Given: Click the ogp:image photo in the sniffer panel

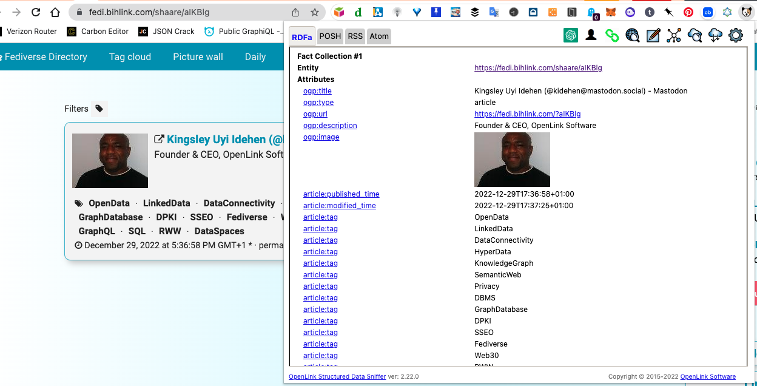Looking at the screenshot, I should 512,160.
